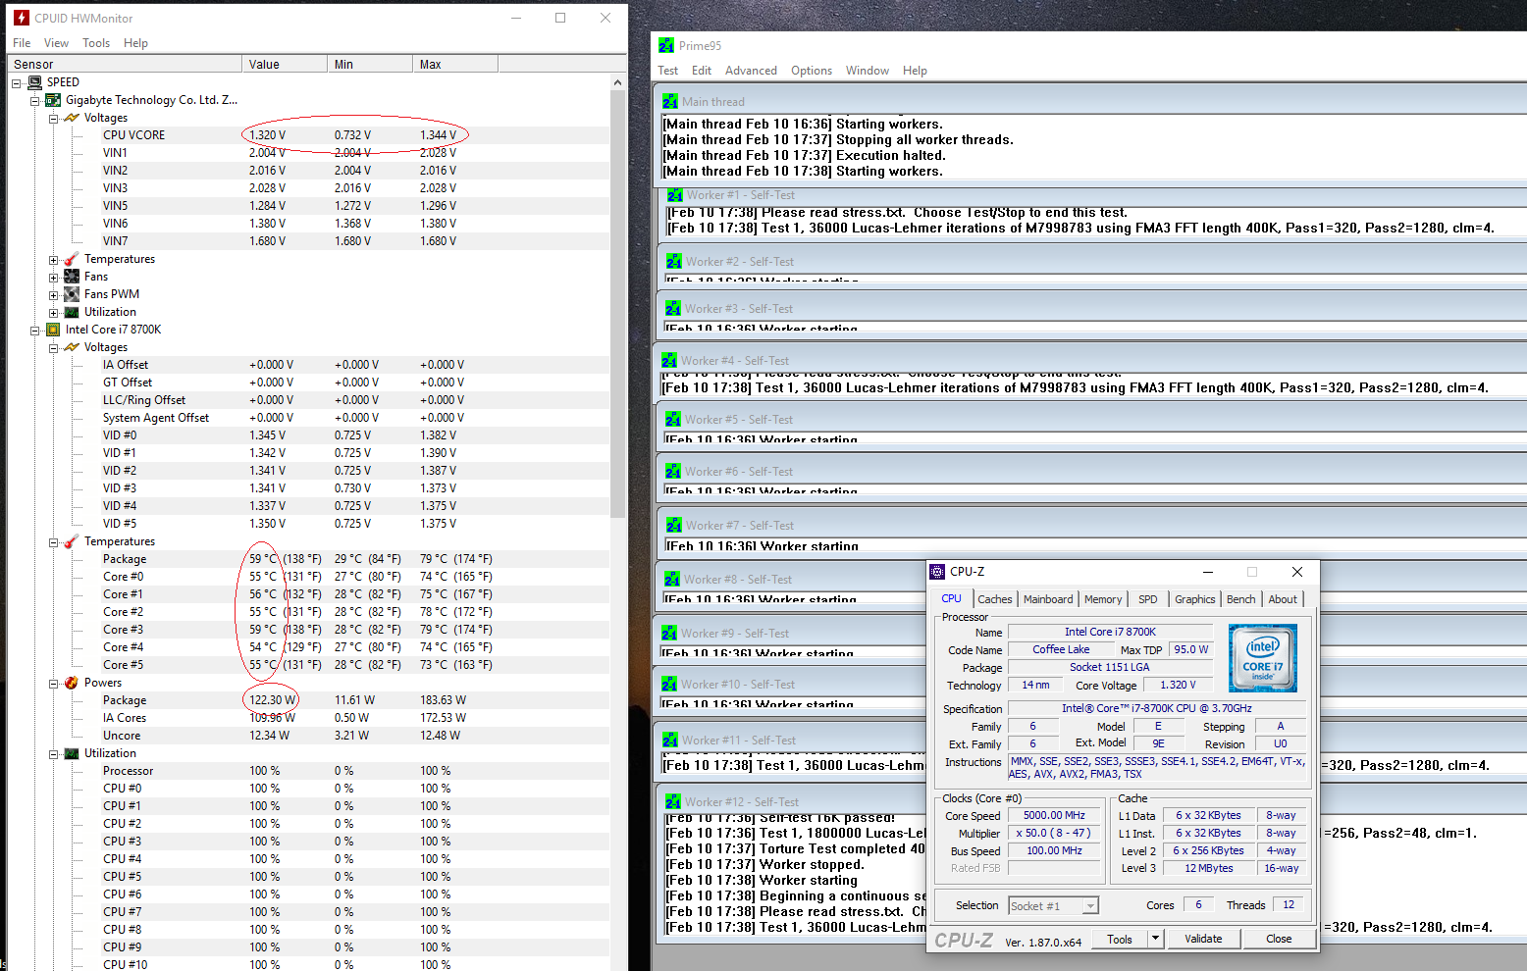Switch to the Bench tab in CPU-Z
1527x971 pixels.
(x=1241, y=599)
